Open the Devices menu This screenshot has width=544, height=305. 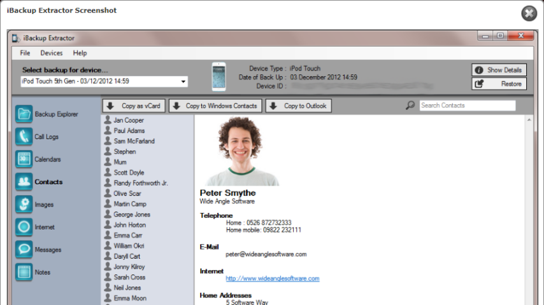pos(52,53)
